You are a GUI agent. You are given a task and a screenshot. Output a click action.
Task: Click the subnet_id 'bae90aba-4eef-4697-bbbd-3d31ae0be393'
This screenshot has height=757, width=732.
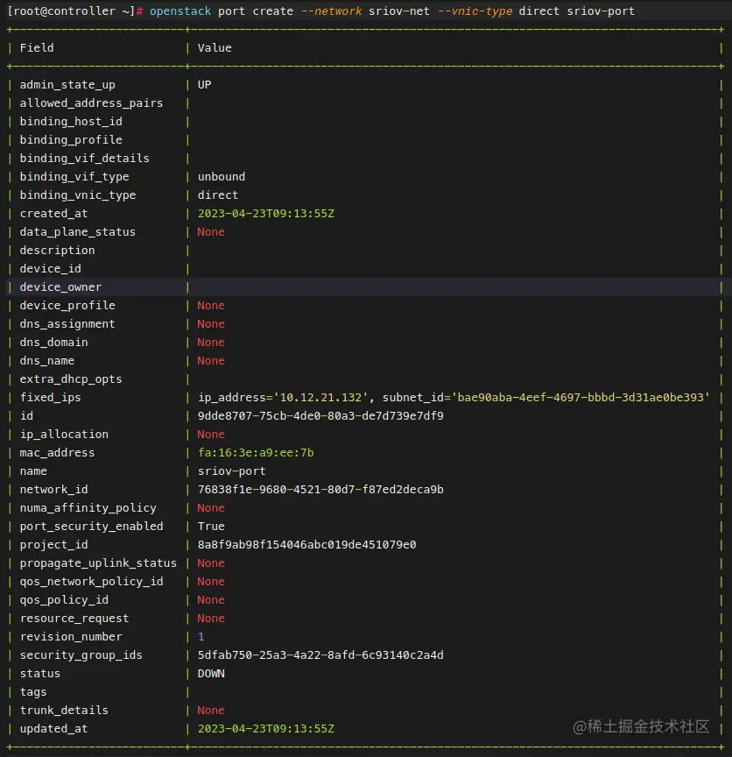[x=581, y=397]
